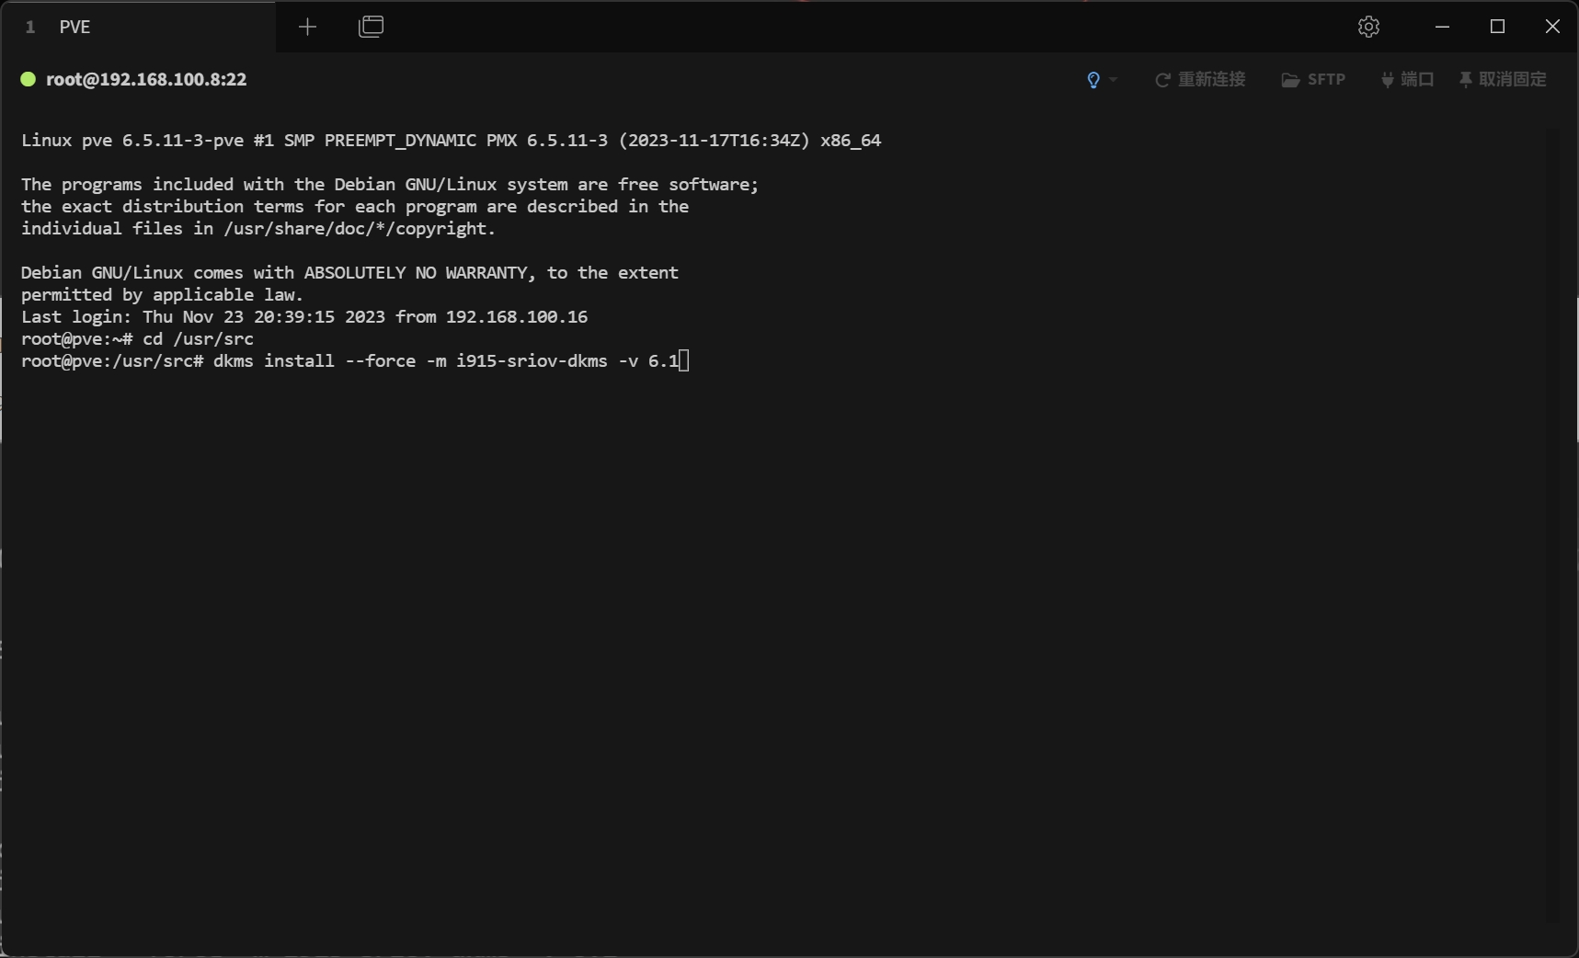Click the Linux pve kernel version line

click(452, 141)
